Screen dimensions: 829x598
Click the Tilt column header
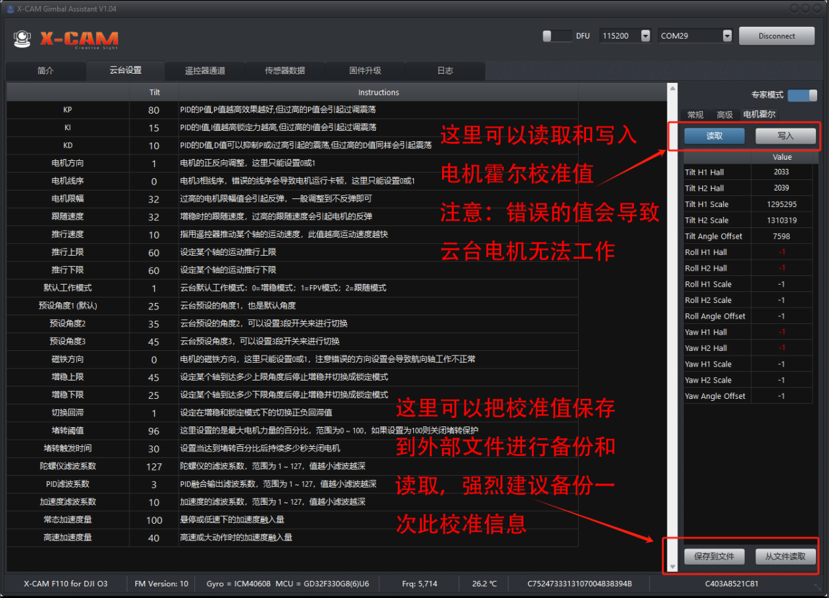pos(154,92)
